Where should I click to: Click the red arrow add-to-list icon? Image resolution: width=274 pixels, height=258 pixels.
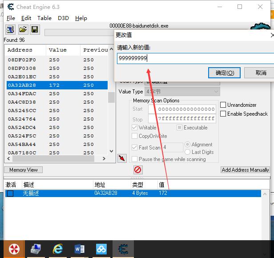click(x=121, y=158)
